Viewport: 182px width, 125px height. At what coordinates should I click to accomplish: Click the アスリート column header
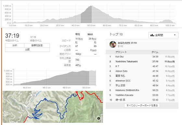pos(121,52)
